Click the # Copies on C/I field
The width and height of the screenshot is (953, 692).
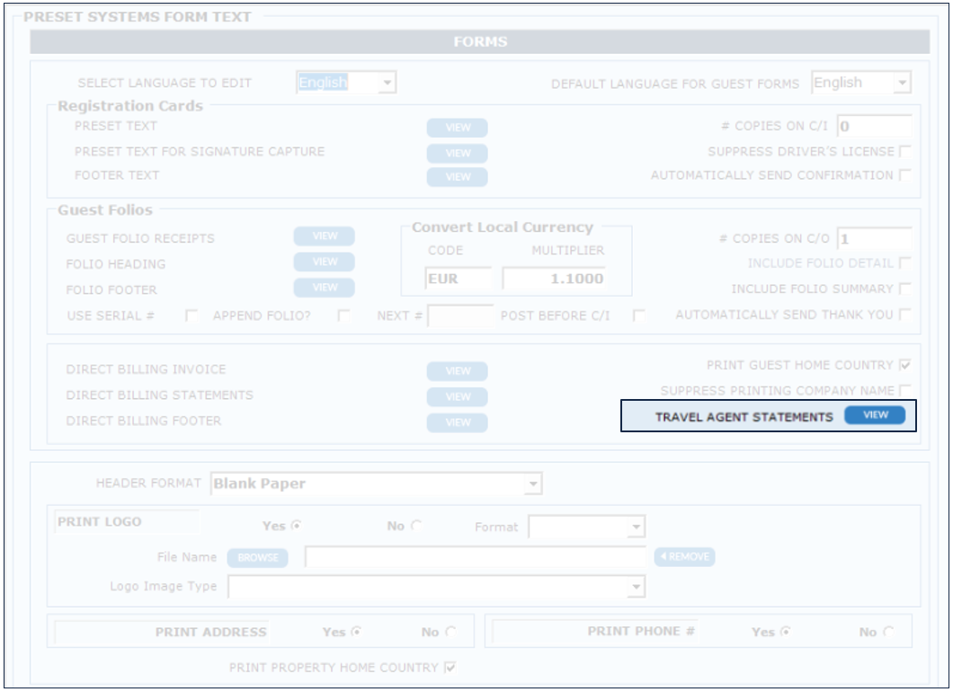coord(873,127)
